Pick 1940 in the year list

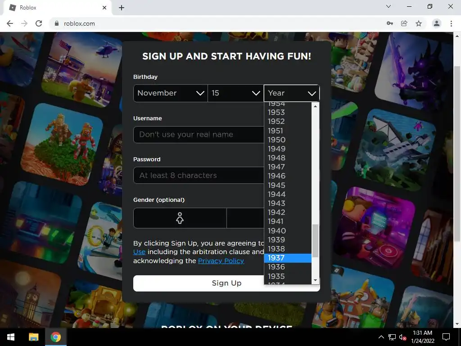tap(288, 231)
